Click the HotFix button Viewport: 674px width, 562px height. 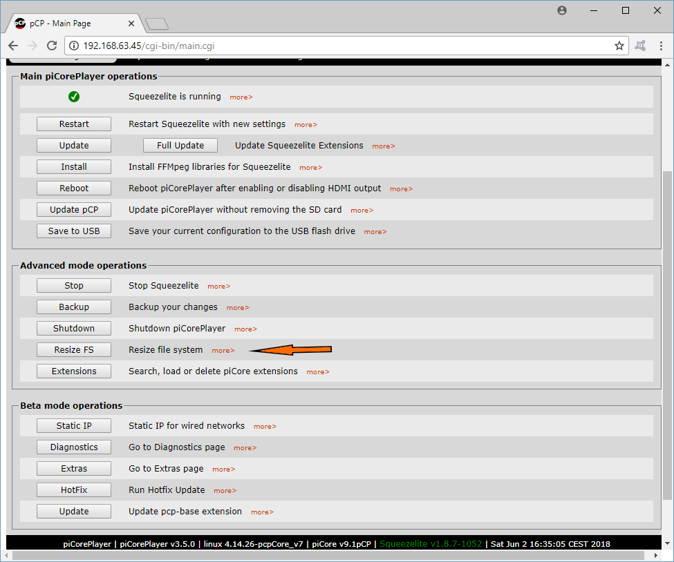[74, 490]
